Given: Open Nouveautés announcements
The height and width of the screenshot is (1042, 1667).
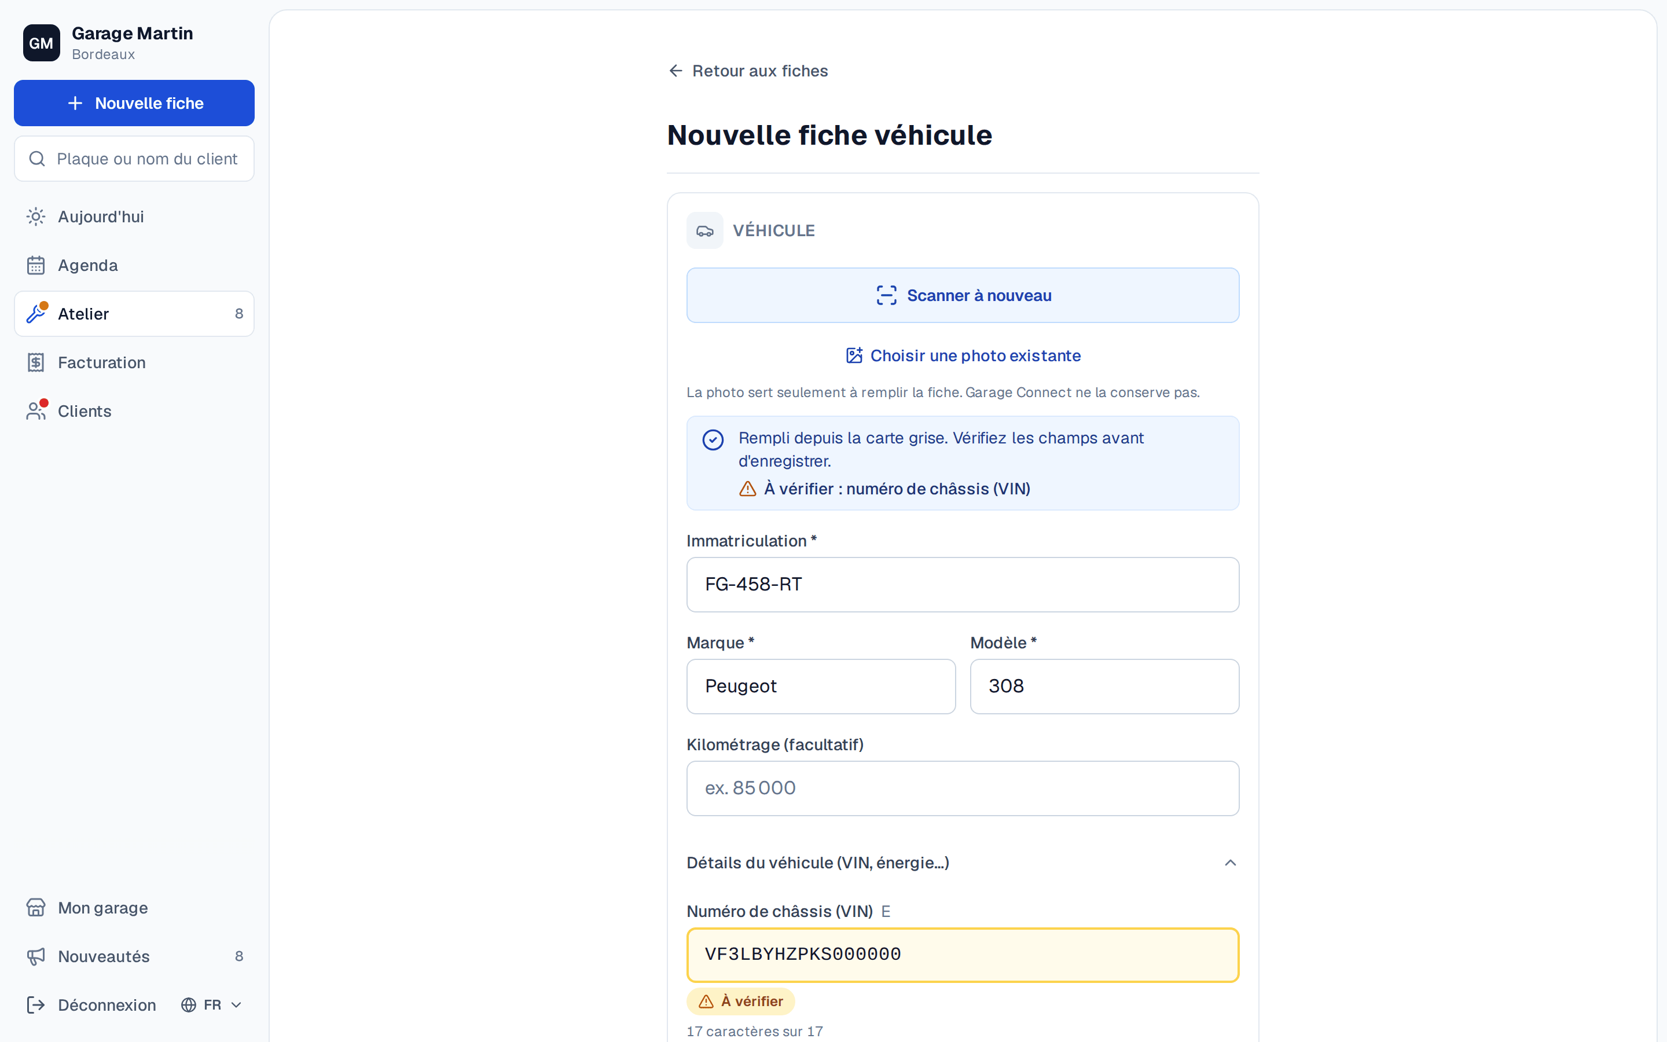Looking at the screenshot, I should coord(134,956).
